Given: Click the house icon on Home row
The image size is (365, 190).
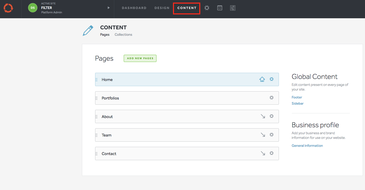Looking at the screenshot, I should click(262, 79).
